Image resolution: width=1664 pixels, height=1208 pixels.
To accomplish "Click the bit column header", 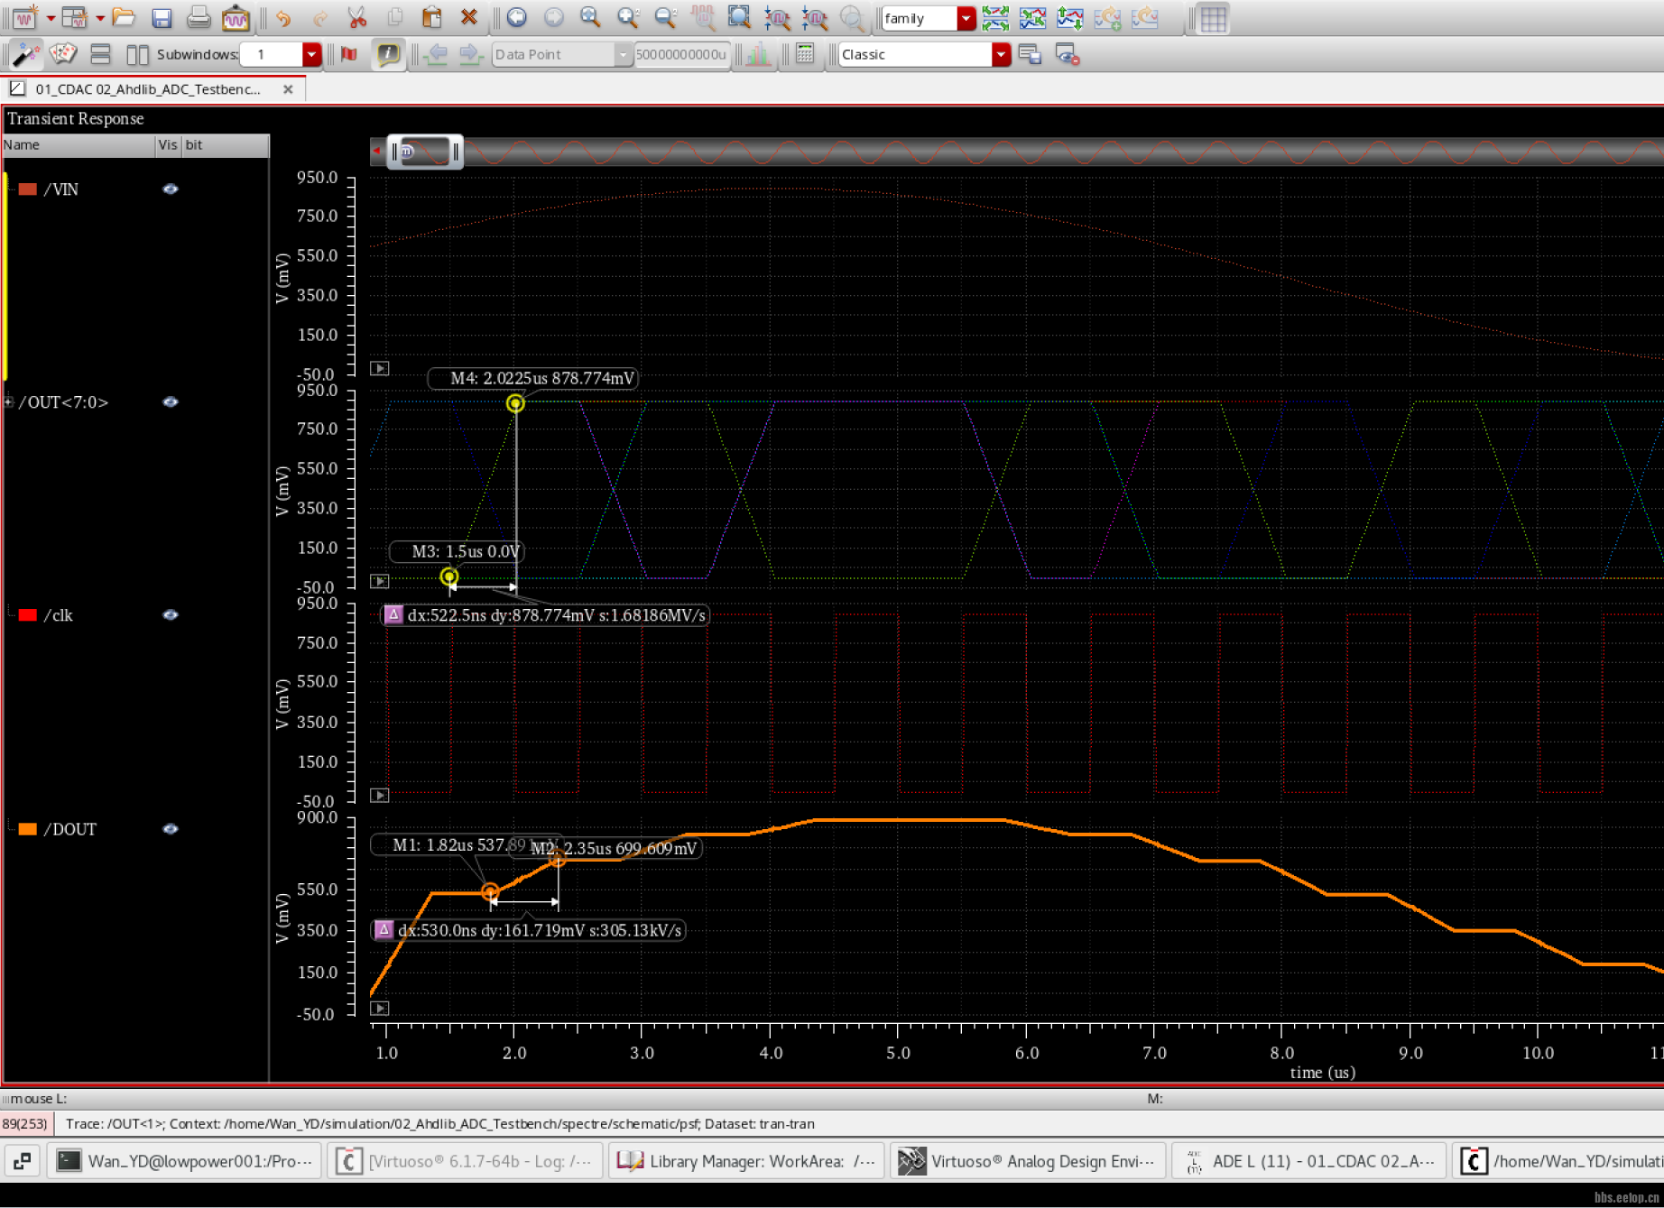I will pos(226,145).
